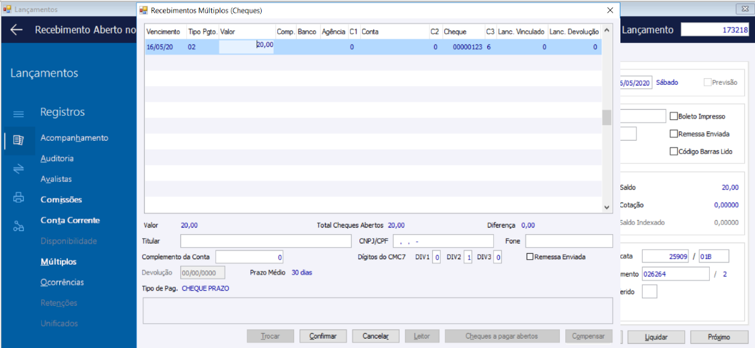Screen dimensions: 755x348
Task: Click the Trocar button
Action: click(x=271, y=336)
